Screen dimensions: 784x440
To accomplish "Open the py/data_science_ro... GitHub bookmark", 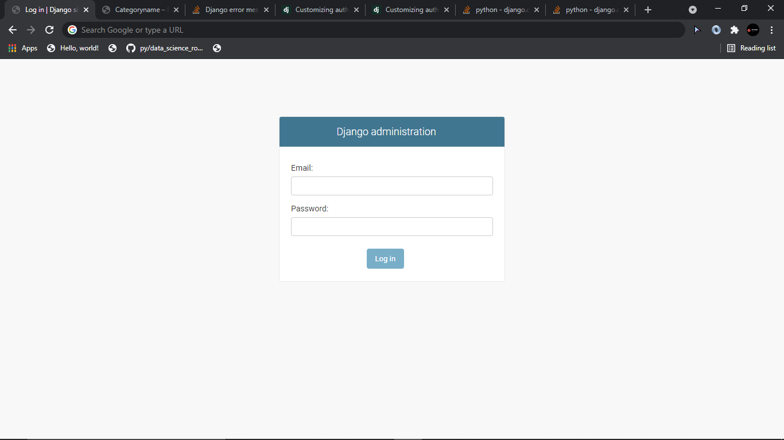I will [165, 48].
